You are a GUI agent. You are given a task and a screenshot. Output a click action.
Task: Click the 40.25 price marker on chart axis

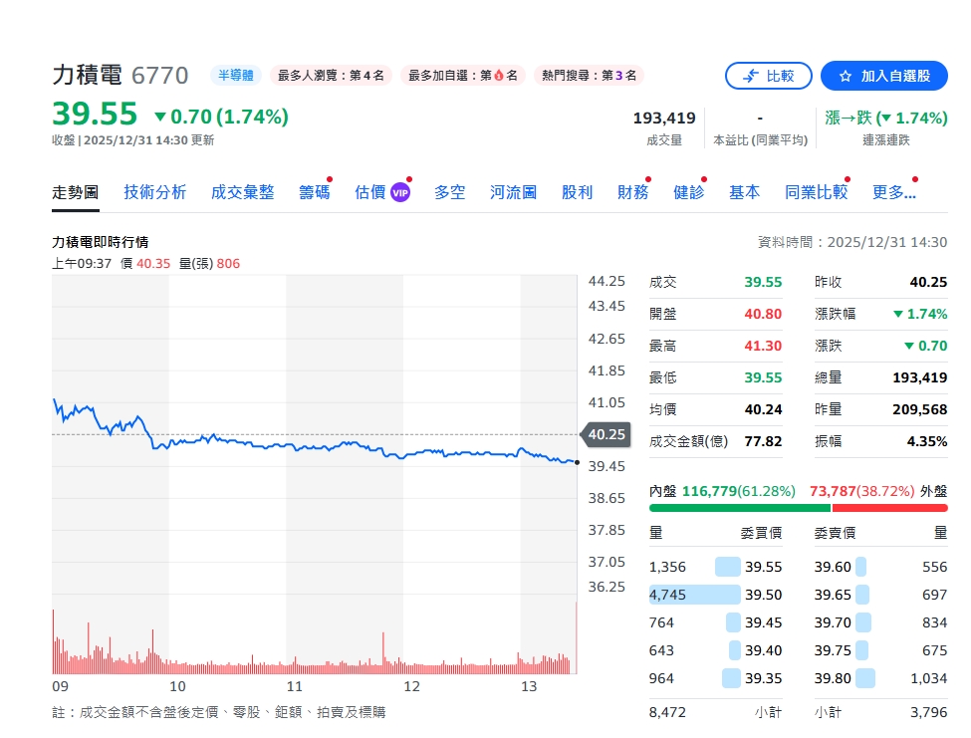click(x=606, y=434)
